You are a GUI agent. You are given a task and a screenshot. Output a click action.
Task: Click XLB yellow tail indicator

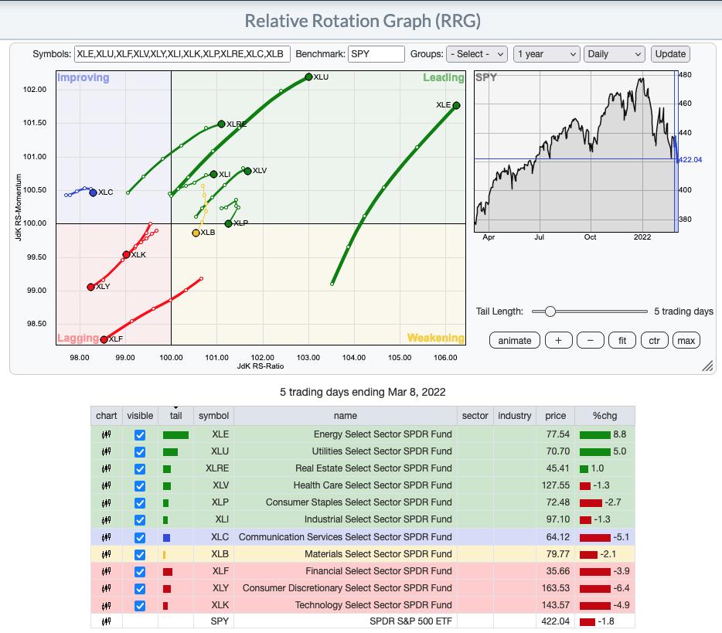(165, 555)
